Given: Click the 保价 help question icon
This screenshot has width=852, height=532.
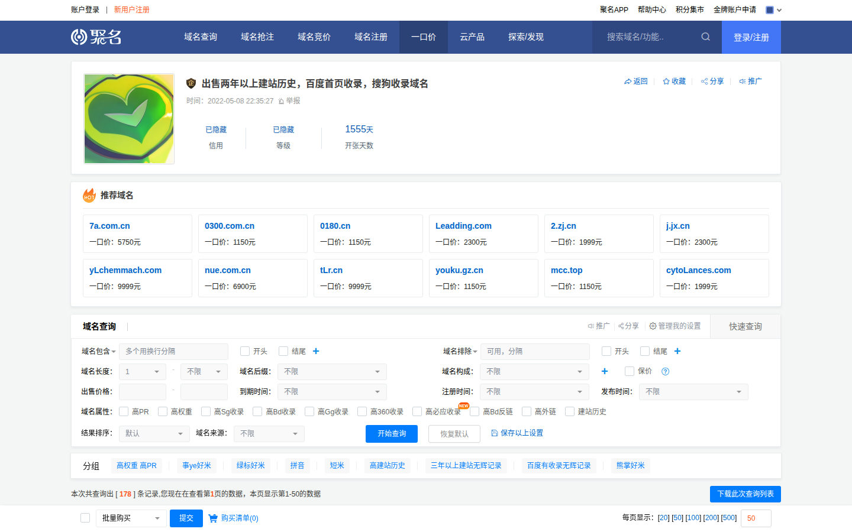Looking at the screenshot, I should pyautogui.click(x=665, y=372).
